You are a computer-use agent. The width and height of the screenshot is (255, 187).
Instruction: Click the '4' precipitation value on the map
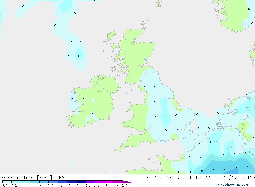(225, 169)
